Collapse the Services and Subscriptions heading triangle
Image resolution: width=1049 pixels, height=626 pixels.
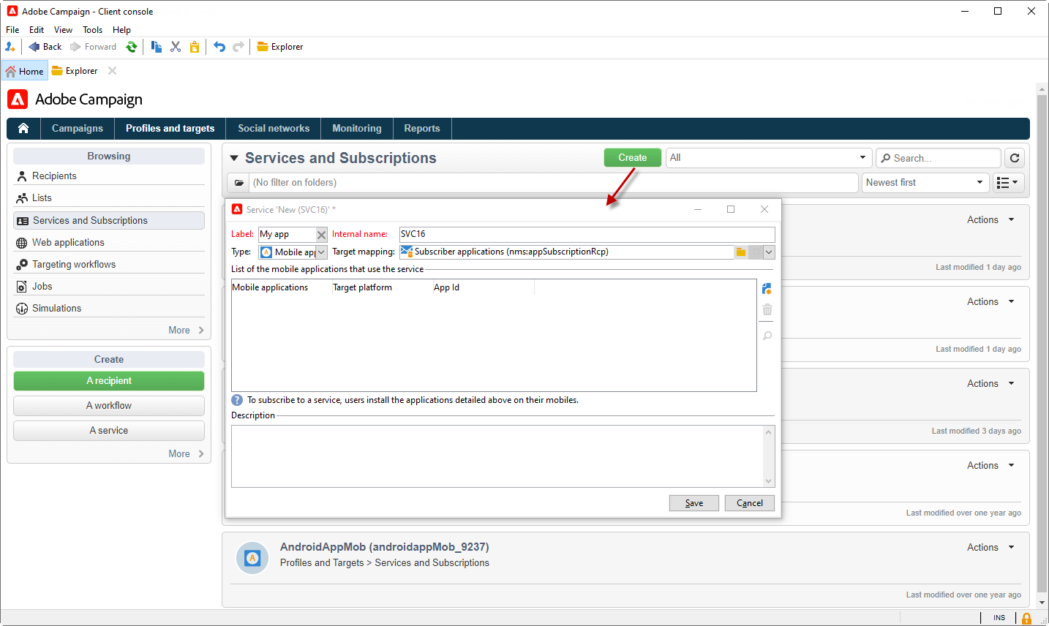(234, 158)
